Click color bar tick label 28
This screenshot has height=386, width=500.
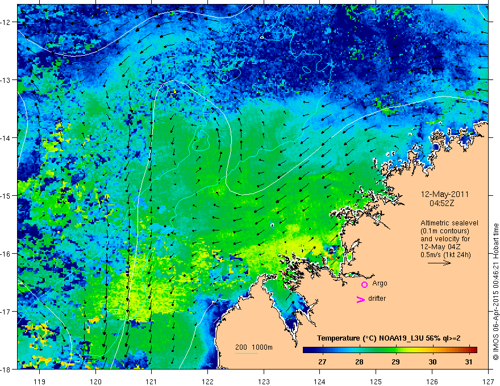coord(359,362)
